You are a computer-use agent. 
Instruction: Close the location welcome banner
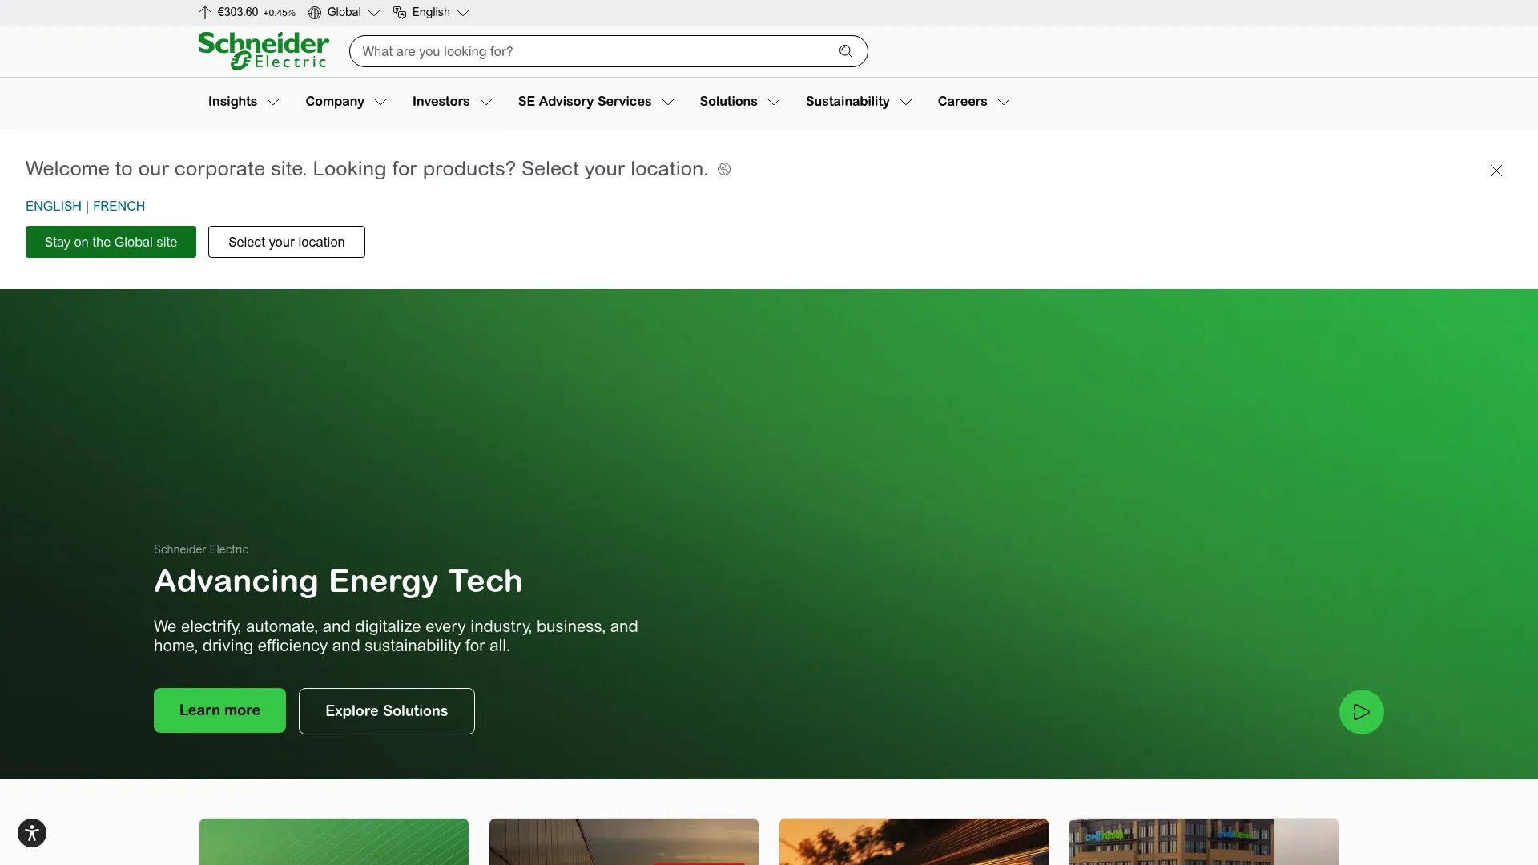[1496, 171]
